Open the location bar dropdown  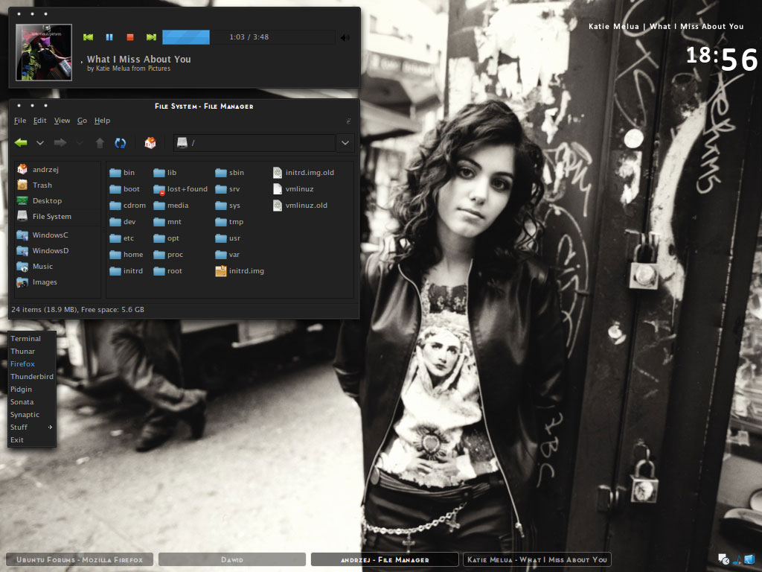(x=345, y=143)
